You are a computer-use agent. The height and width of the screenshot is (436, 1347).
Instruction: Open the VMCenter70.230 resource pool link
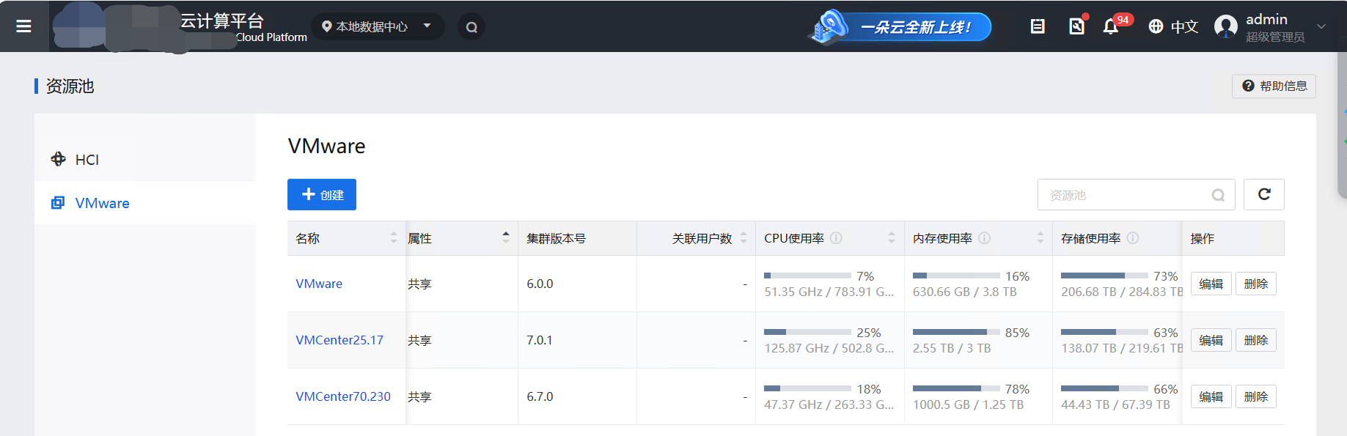click(x=343, y=396)
